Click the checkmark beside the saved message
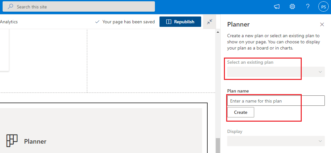The image size is (331, 153). tap(97, 22)
